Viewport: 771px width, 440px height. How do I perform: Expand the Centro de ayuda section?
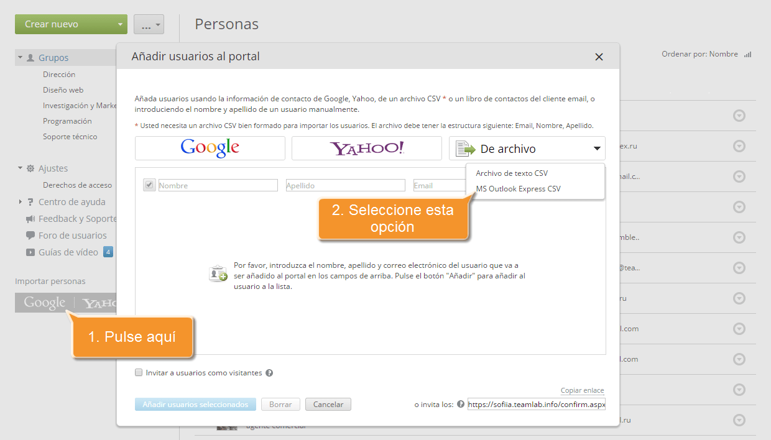20,201
